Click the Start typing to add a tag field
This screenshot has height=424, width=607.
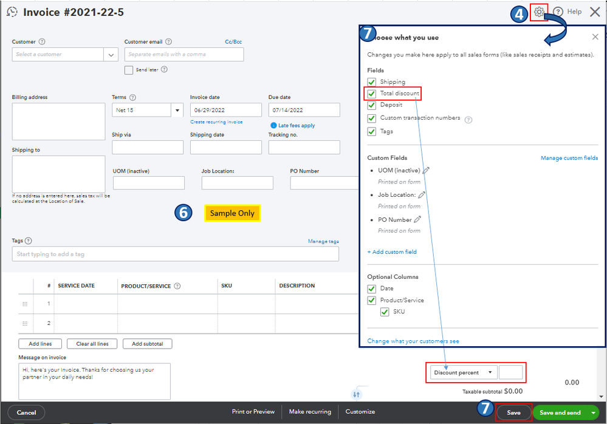tap(176, 254)
